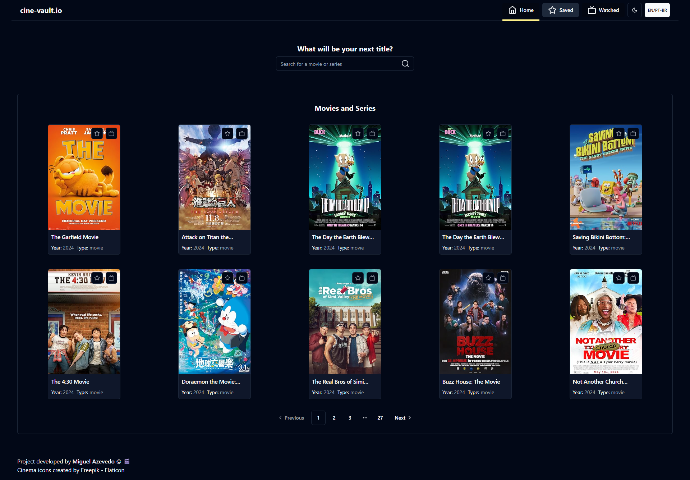Open The Real Bros of Simi poster
The image size is (690, 480).
tap(345, 322)
